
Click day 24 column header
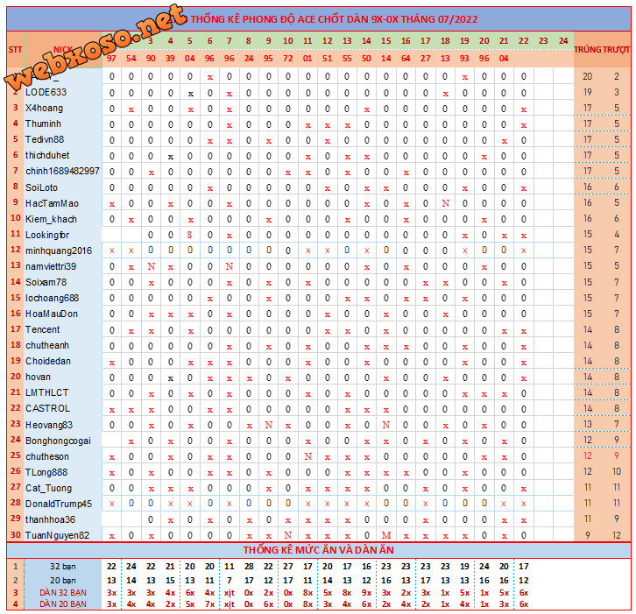tap(563, 40)
